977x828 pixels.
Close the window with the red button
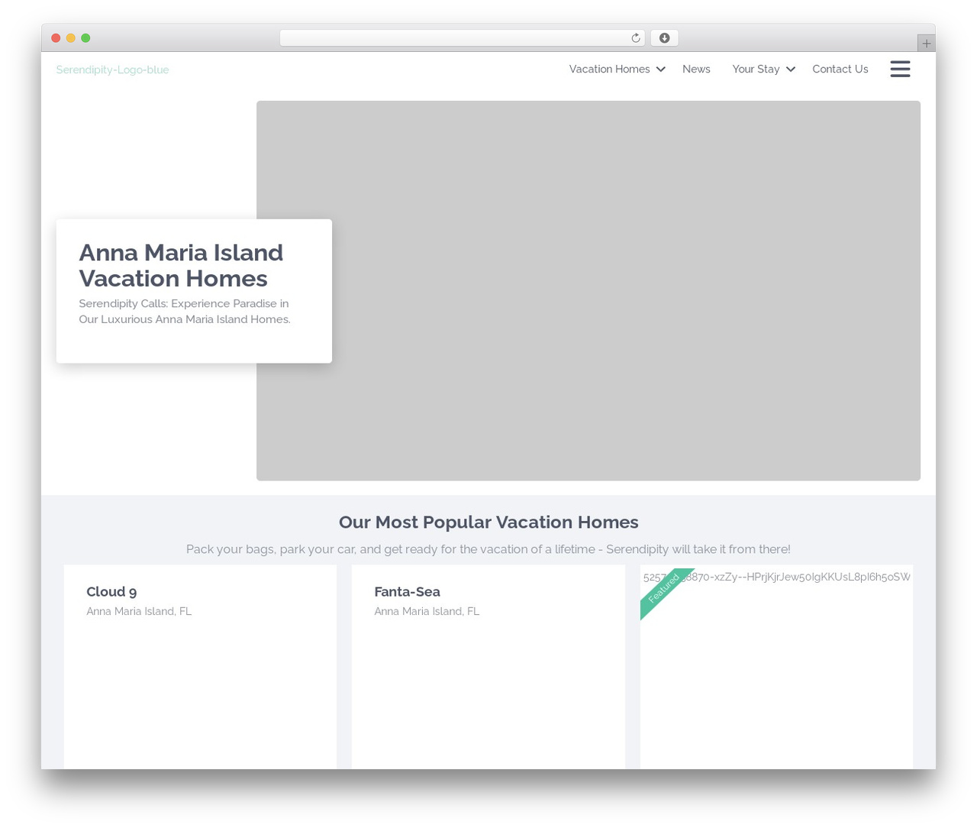coord(56,38)
